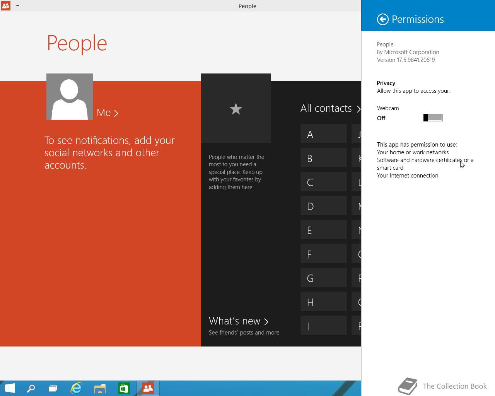
Task: Click the People app taskbar button
Action: (148, 388)
